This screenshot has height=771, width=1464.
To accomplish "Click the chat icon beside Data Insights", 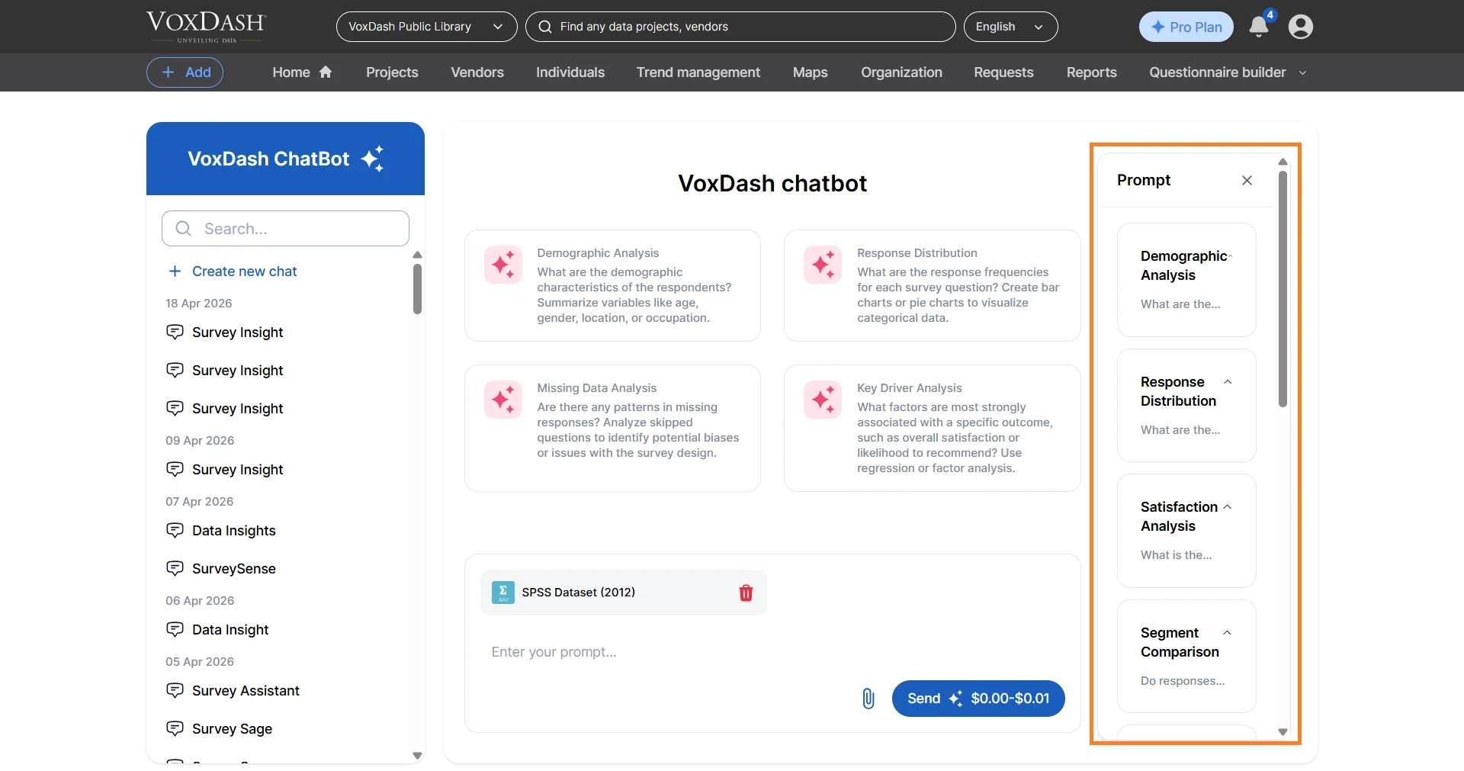I will 175,530.
